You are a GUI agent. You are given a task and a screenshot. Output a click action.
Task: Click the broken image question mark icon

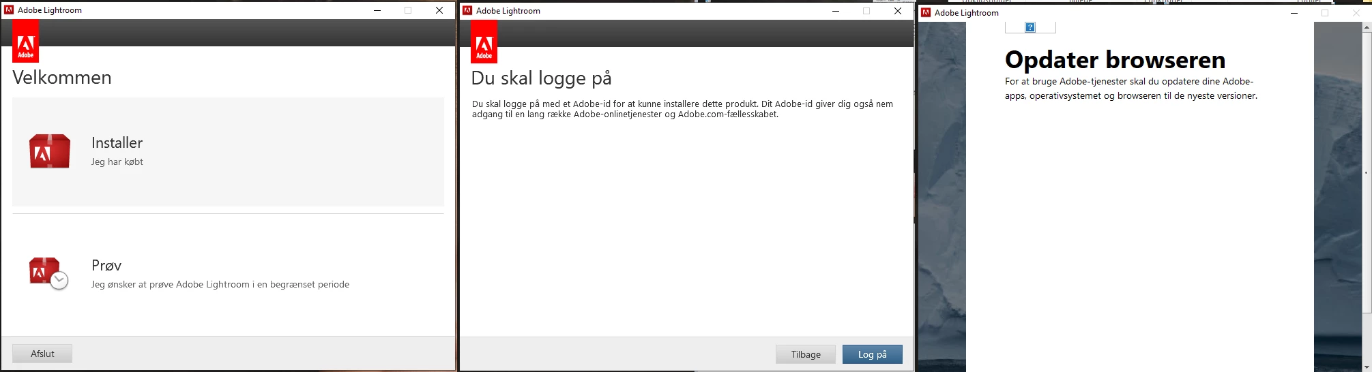[1030, 27]
